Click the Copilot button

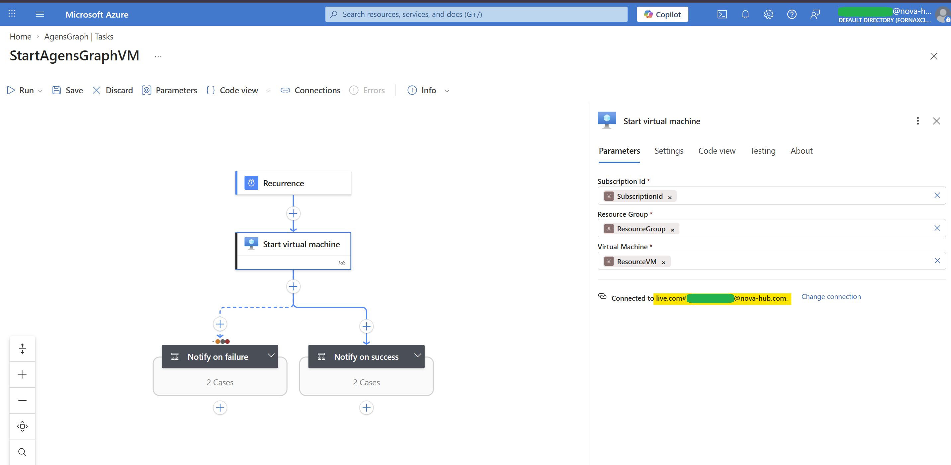pos(662,14)
